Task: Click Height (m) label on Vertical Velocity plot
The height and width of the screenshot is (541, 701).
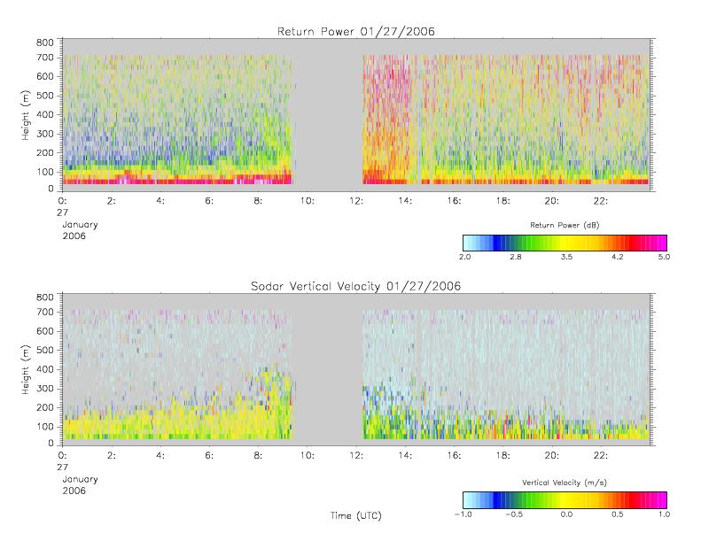Action: coord(26,369)
